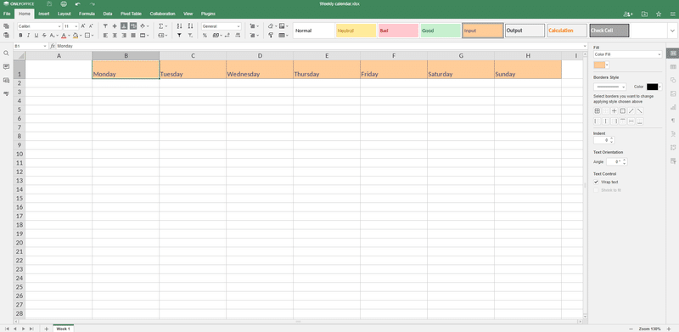Apply the Good cell style
This screenshot has height=332, width=679.
pos(441,31)
